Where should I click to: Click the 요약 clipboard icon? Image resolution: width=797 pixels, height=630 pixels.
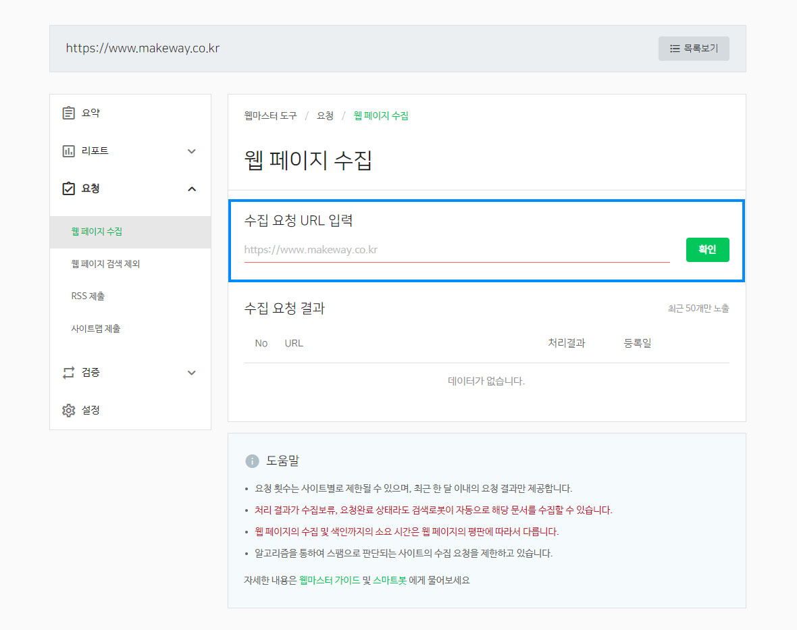pos(68,113)
